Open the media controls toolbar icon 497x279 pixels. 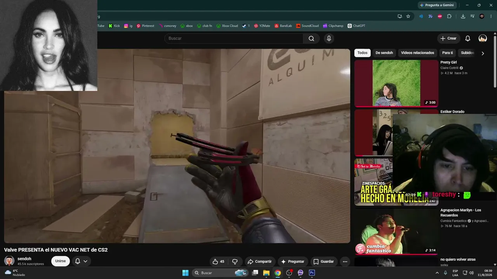472,16
